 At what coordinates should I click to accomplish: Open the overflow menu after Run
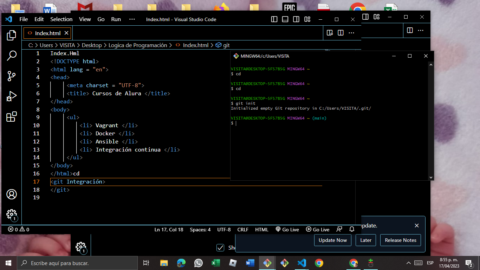[x=132, y=19]
